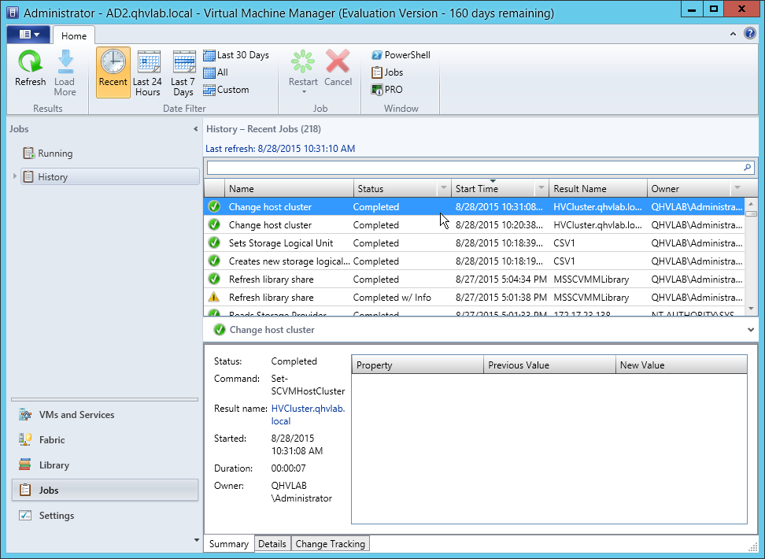Open the PRO window

(x=387, y=90)
